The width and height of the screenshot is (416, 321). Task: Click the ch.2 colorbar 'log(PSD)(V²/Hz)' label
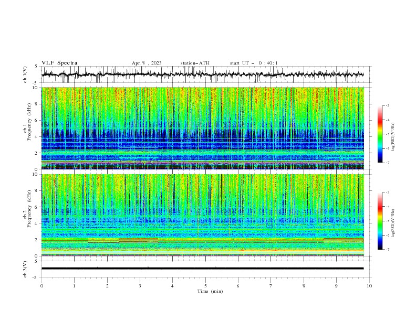pyautogui.click(x=394, y=223)
